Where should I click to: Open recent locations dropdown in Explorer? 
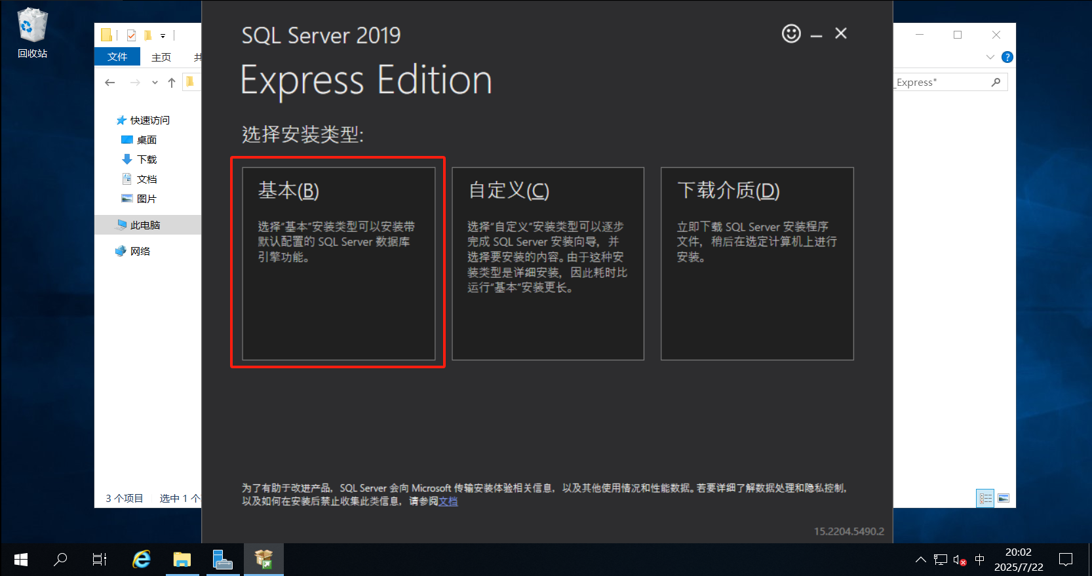[x=155, y=83]
